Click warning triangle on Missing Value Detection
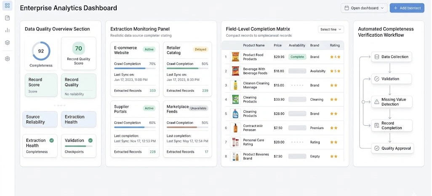The width and height of the screenshot is (432, 196). pyautogui.click(x=376, y=102)
